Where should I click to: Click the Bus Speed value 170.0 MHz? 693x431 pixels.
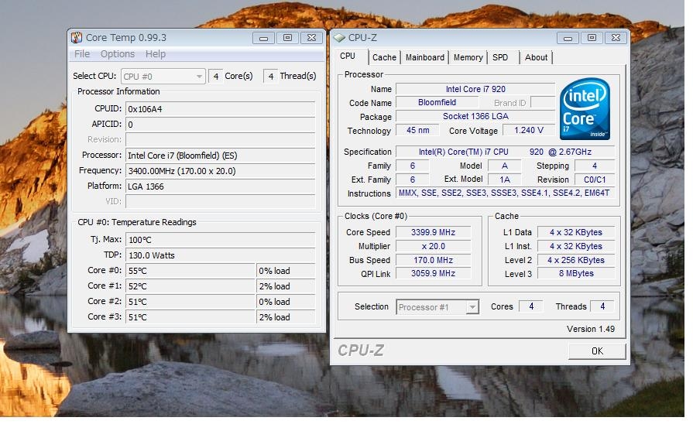coord(433,260)
